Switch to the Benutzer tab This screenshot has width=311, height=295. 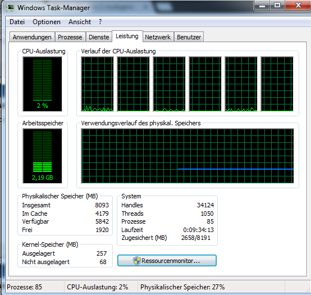[x=189, y=37]
